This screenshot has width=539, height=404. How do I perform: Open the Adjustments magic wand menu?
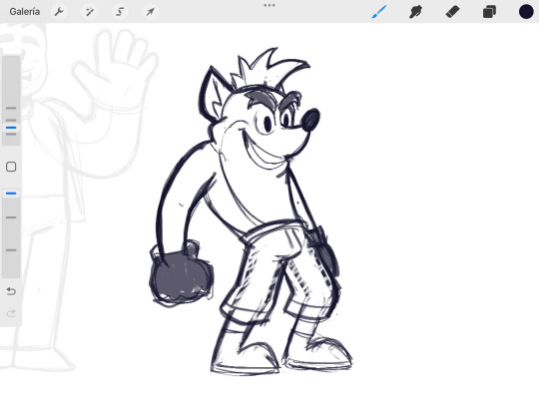tap(90, 12)
